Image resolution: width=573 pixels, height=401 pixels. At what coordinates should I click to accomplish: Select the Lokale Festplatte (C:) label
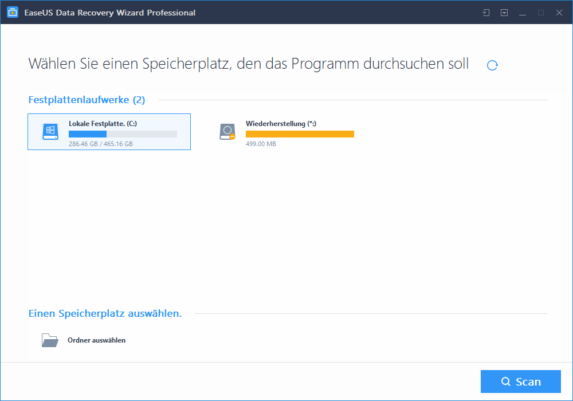tap(103, 123)
